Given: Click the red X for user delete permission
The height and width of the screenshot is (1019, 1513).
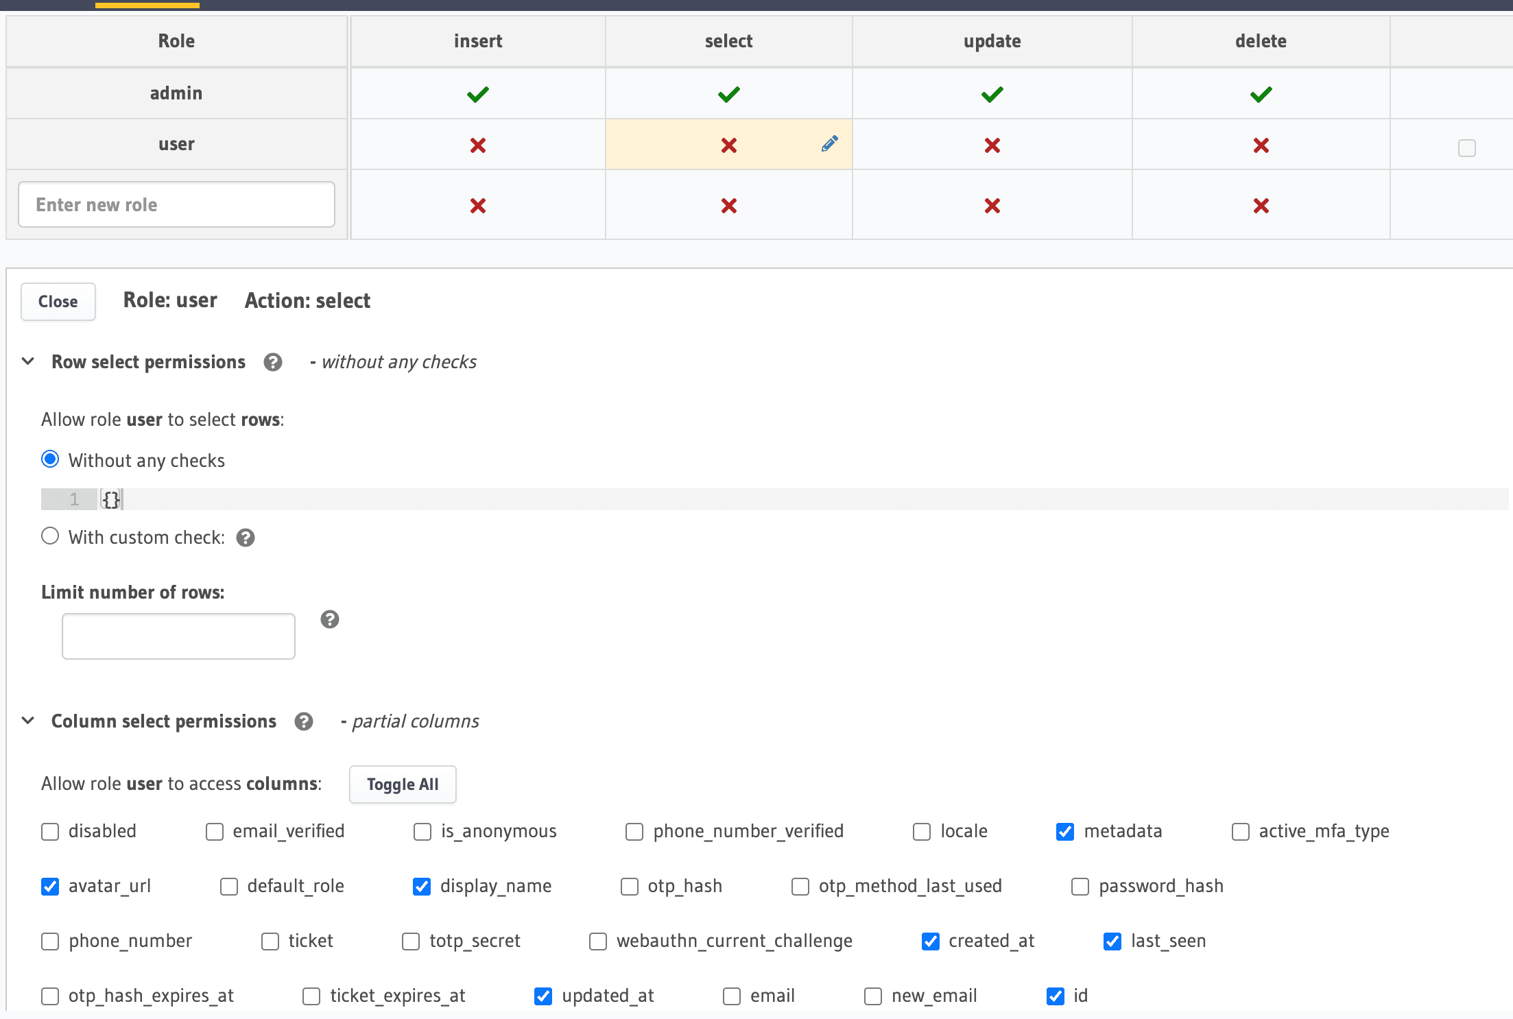Looking at the screenshot, I should click(x=1261, y=145).
